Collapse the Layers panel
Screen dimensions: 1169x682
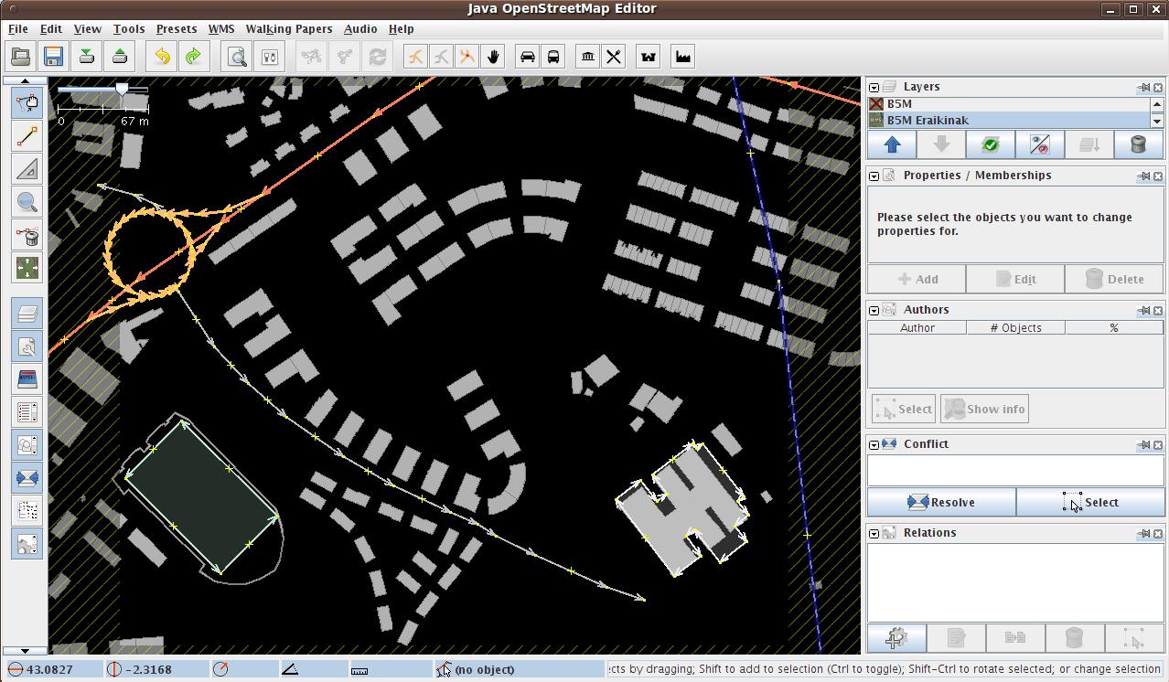coord(874,88)
